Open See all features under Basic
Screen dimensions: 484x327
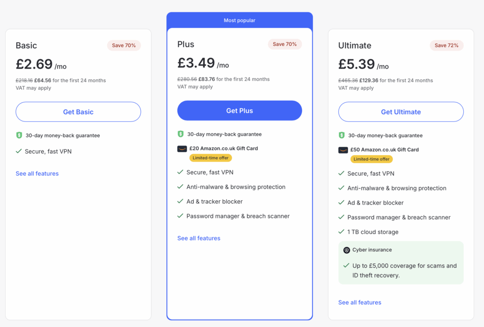click(37, 173)
